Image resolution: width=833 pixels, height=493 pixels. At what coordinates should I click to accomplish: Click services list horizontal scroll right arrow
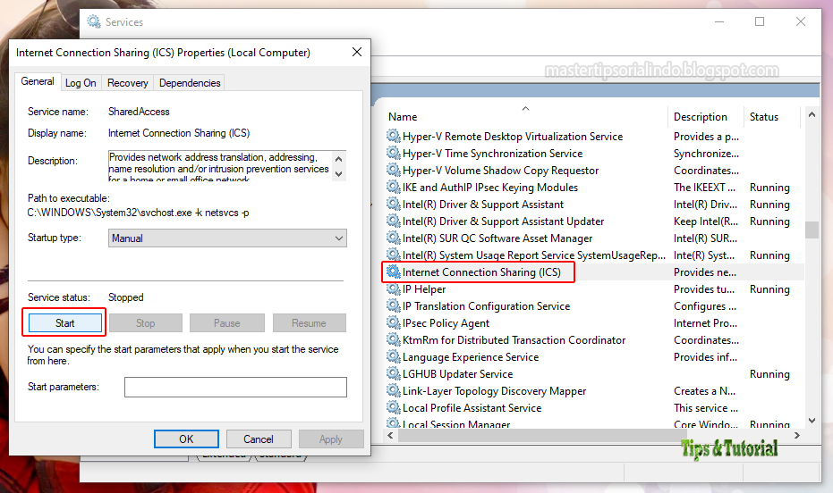click(x=797, y=435)
